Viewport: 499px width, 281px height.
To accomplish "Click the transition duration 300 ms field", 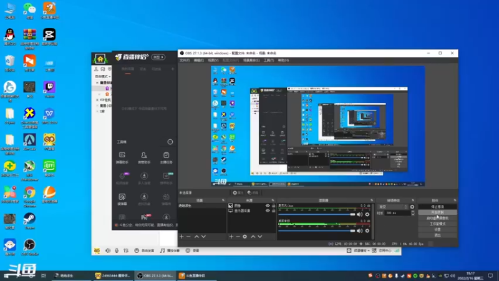I will 397,213.
